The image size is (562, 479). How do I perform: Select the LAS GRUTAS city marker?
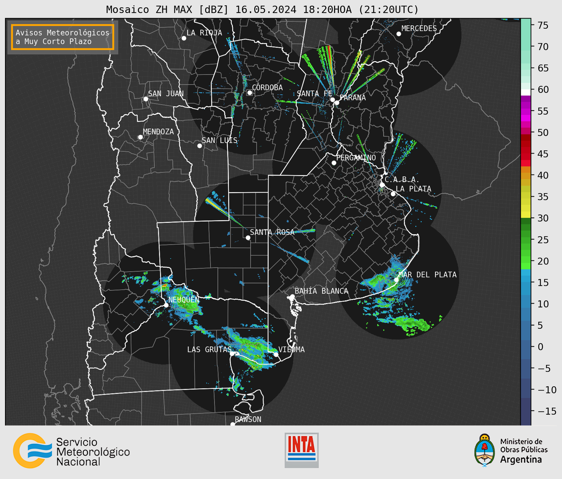[232, 353]
